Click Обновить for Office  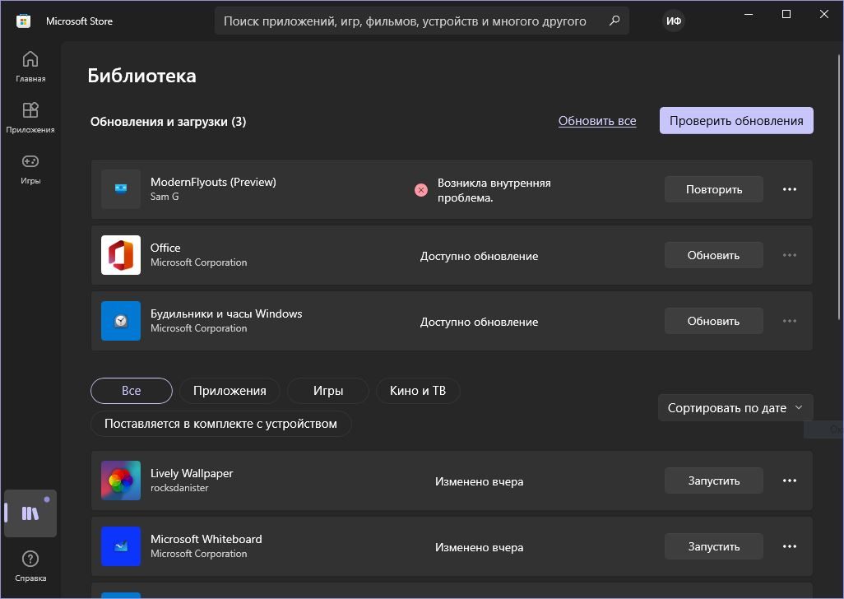[714, 255]
